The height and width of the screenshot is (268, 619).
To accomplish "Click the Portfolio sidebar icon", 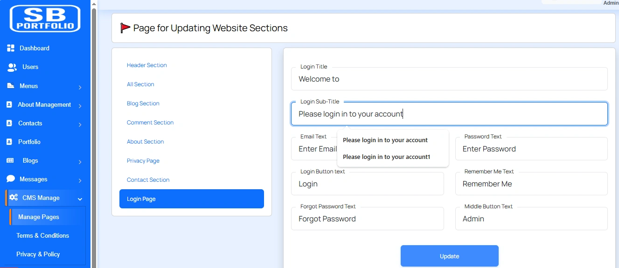I will 9,142.
